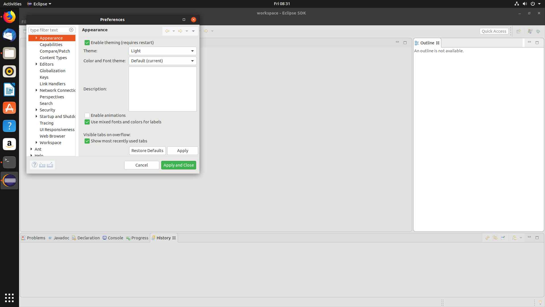Go forward in Preferences page history
Screen dimensions: 545x307
click(x=180, y=31)
